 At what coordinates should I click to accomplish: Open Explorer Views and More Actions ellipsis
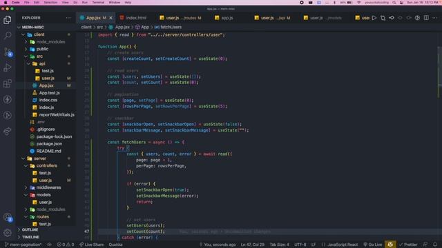68,18
